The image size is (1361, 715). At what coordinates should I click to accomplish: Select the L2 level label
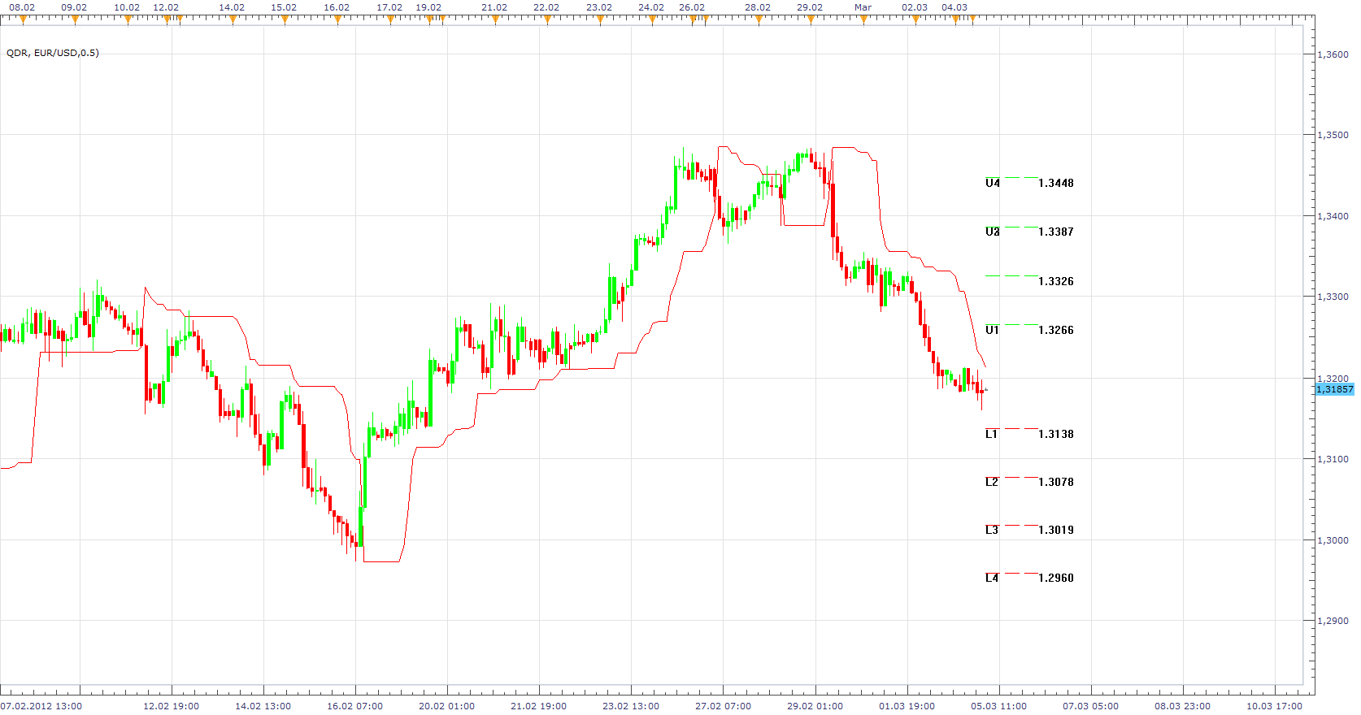[x=992, y=483]
